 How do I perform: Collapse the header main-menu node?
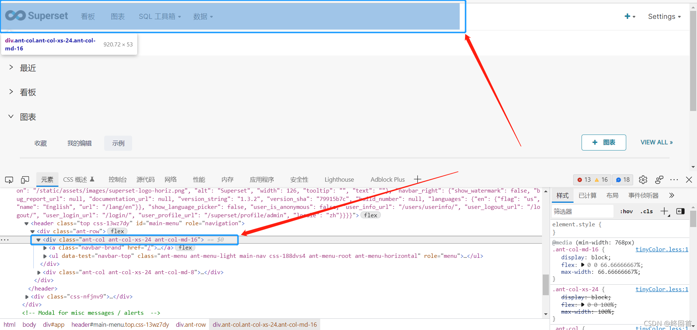[27, 223]
